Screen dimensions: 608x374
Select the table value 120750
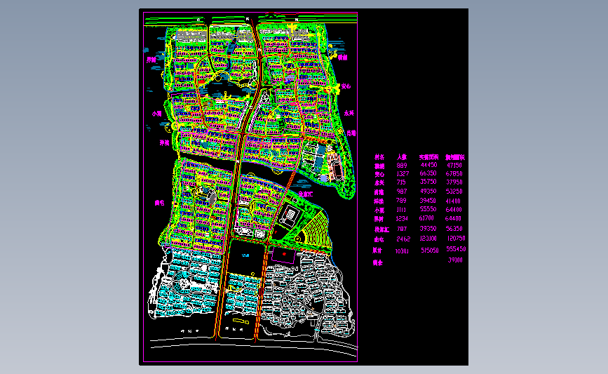pos(456,238)
